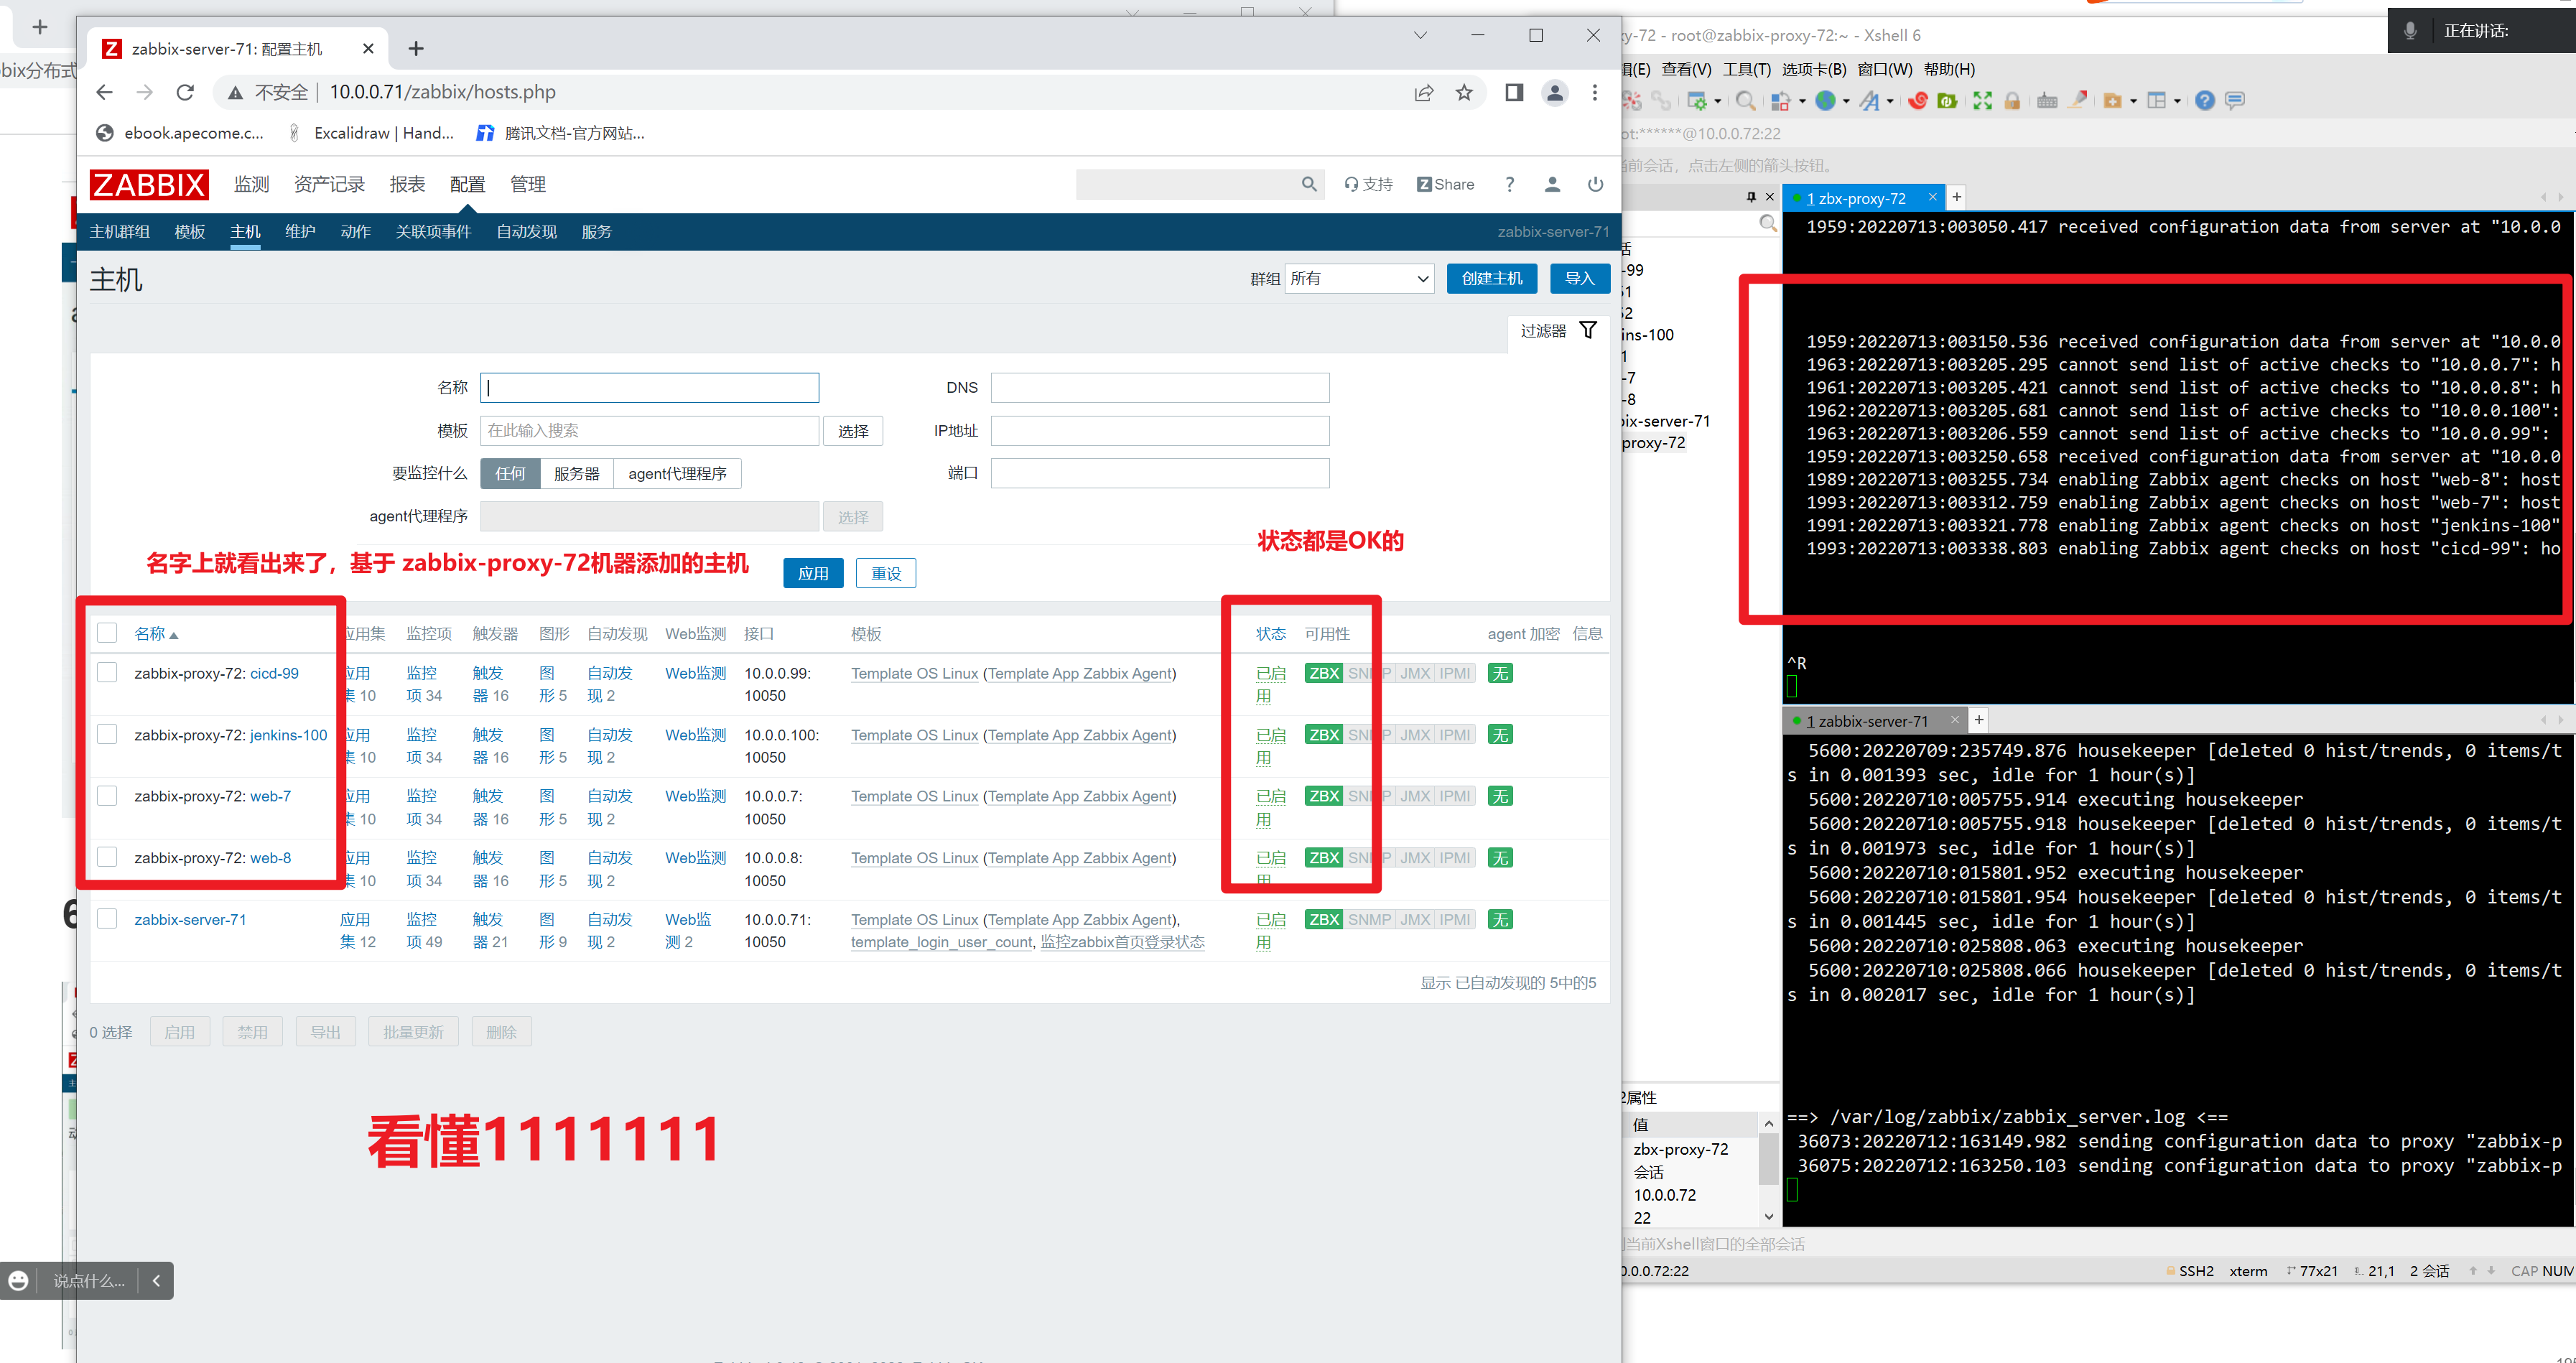The width and height of the screenshot is (2576, 1363).
Task: Click the Xshell help question mark icon
Action: (2204, 100)
